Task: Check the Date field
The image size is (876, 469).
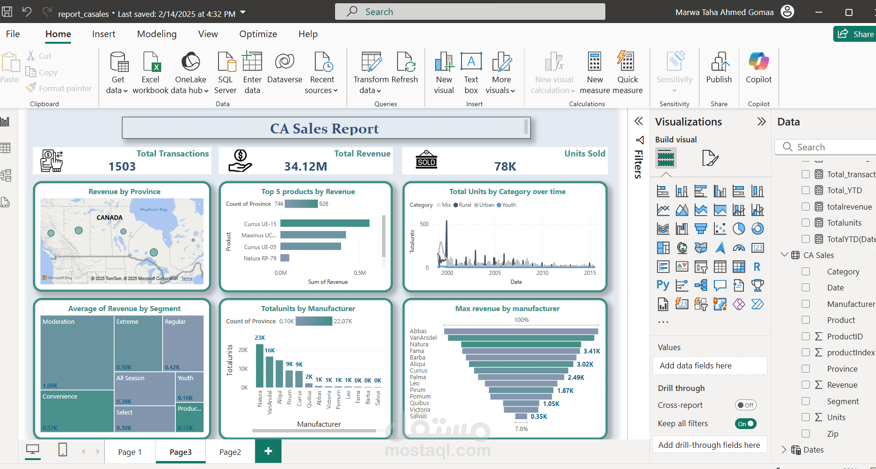Action: pyautogui.click(x=806, y=288)
